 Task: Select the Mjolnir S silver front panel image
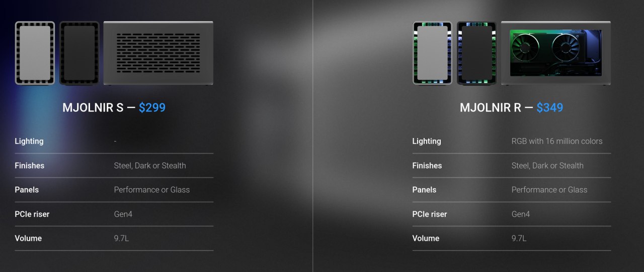pyautogui.click(x=35, y=53)
